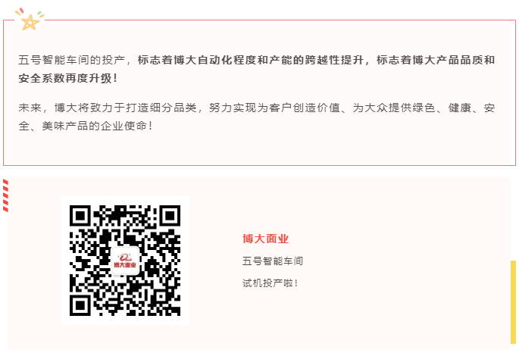Click the QR code's top-left finder square
The width and height of the screenshot is (519, 353).
pyautogui.click(x=80, y=216)
